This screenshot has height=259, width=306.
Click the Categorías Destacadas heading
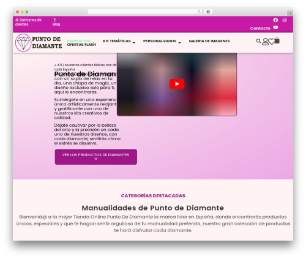point(153,196)
